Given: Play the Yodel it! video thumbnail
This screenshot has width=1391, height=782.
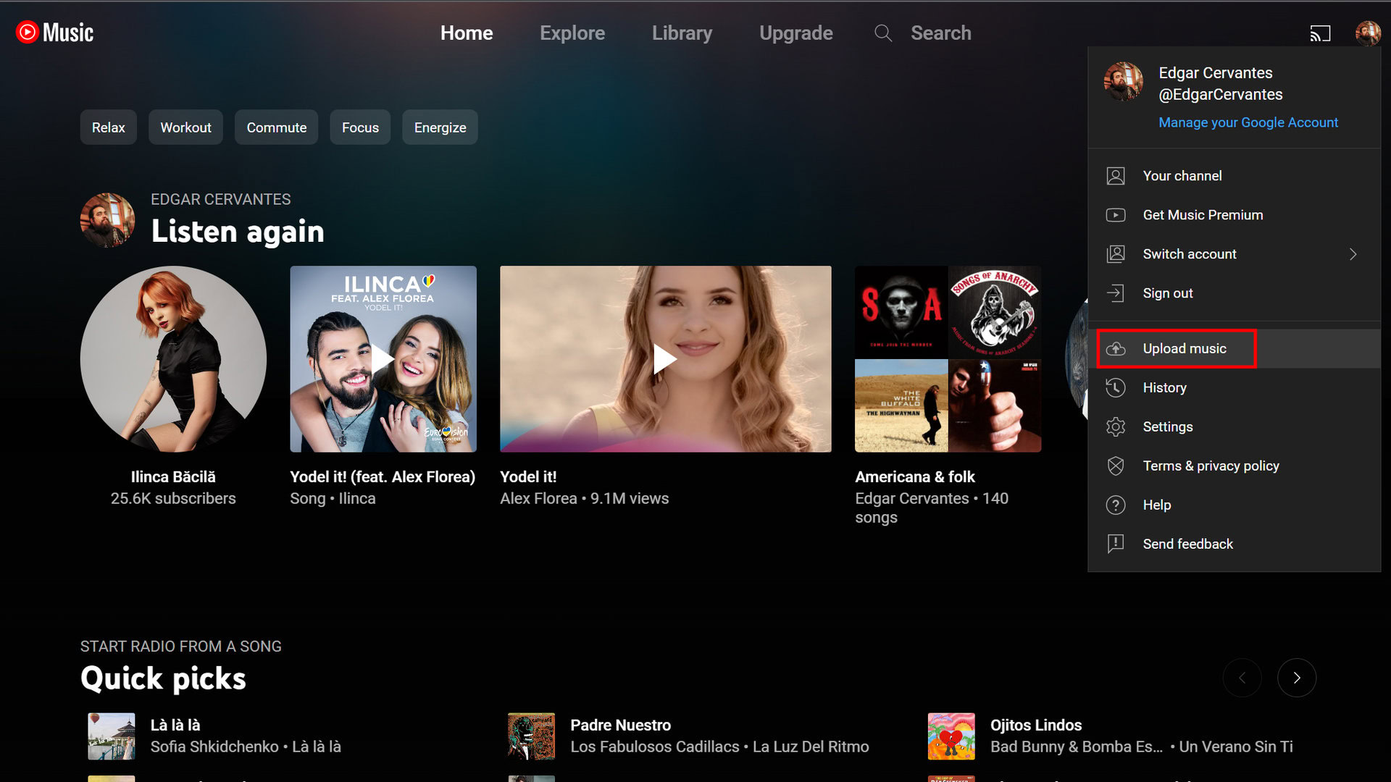Looking at the screenshot, I should pyautogui.click(x=665, y=359).
